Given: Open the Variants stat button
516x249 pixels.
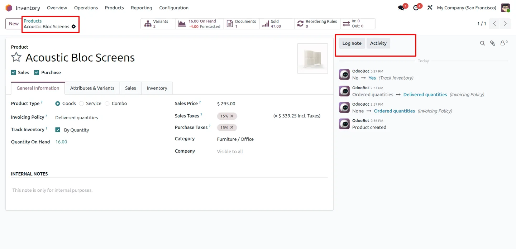Looking at the screenshot, I should [158, 24].
